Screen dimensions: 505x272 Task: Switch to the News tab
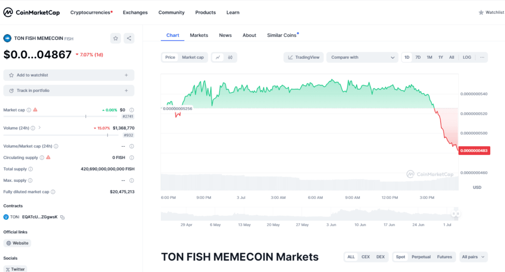(x=225, y=35)
